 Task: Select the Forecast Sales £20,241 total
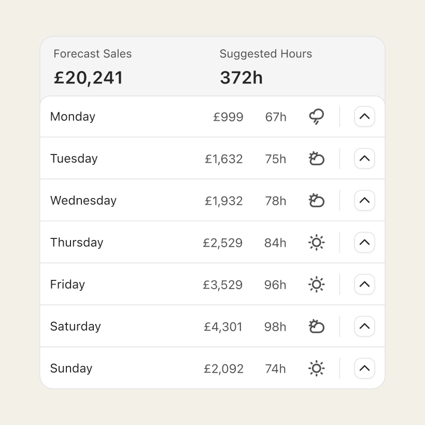click(x=89, y=78)
